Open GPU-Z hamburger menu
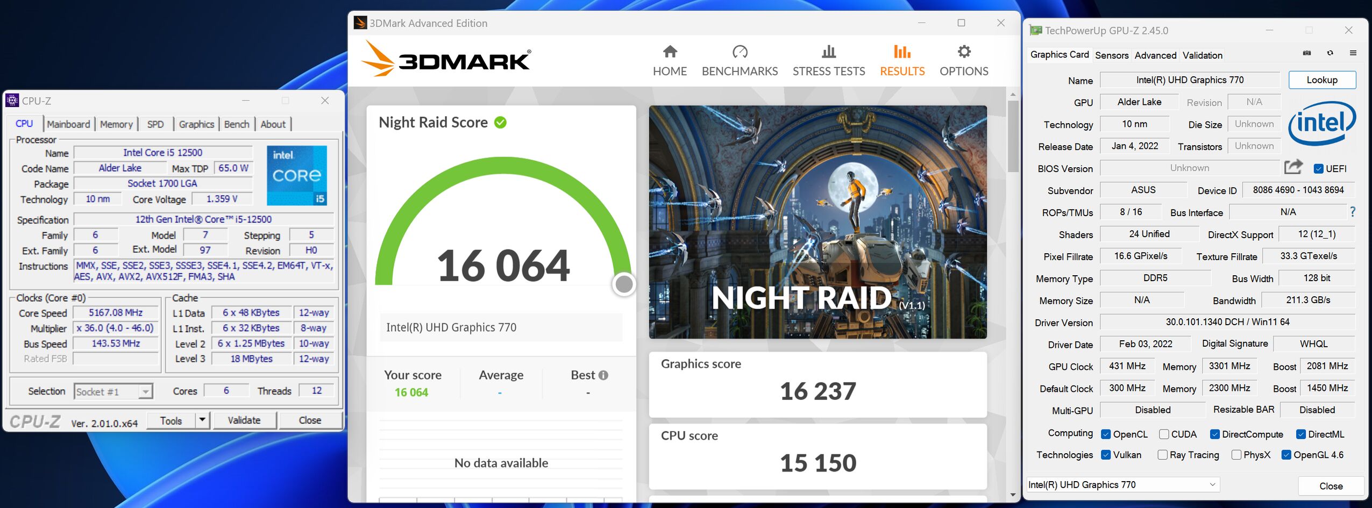 1353,53
